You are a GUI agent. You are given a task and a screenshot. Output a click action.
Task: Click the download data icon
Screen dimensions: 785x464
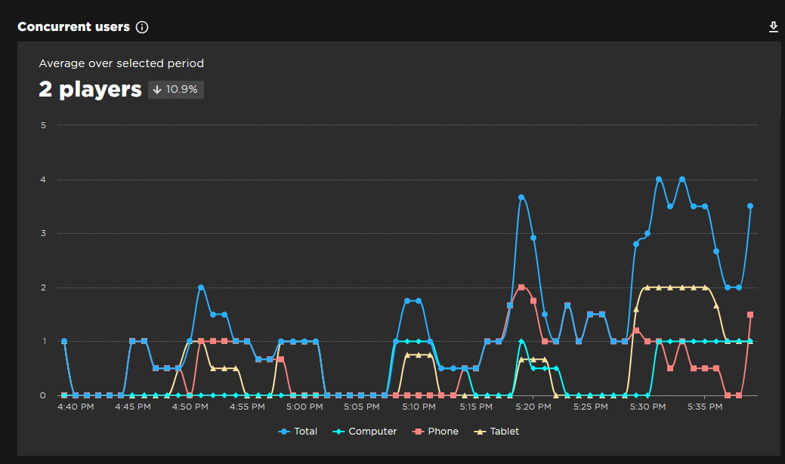pos(773,26)
